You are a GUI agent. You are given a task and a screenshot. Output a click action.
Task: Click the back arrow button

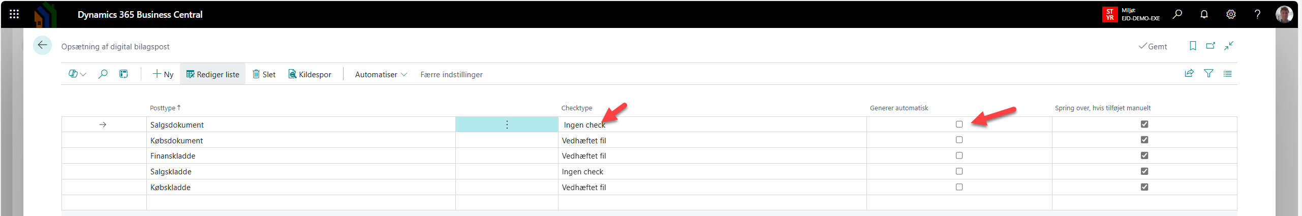43,45
